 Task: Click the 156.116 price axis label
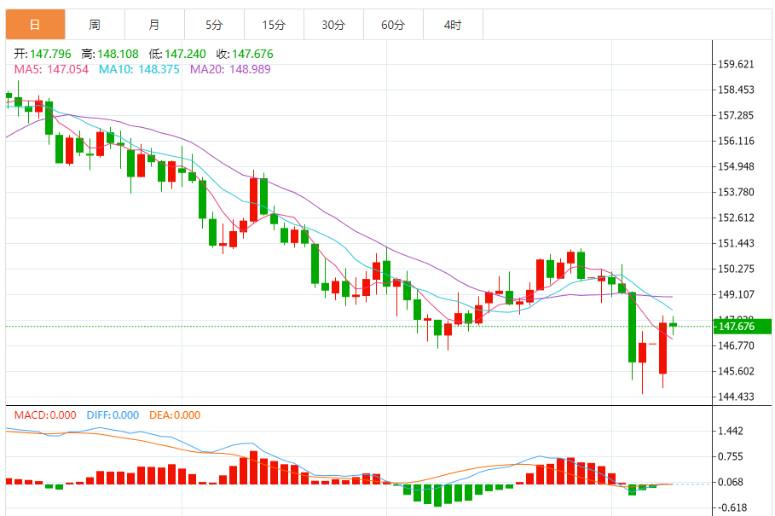click(736, 141)
